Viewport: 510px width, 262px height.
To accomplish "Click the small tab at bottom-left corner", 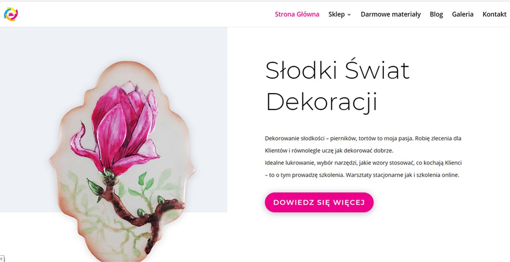I will click(x=2, y=259).
